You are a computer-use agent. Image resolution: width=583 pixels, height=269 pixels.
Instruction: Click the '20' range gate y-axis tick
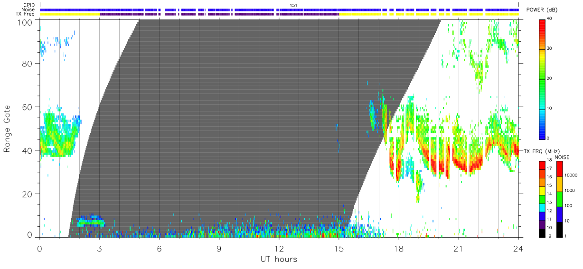[x=28, y=194]
